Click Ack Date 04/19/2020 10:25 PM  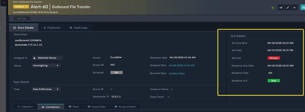[280, 50]
